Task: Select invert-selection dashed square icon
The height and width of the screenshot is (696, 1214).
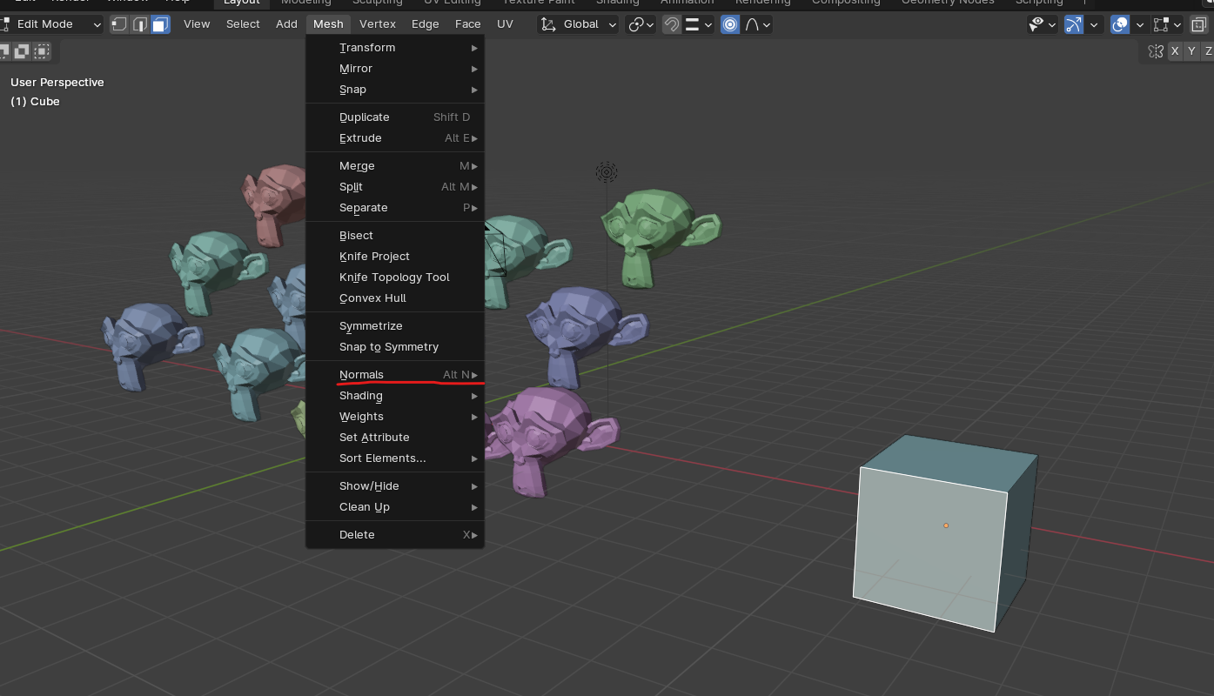Action: tap(41, 51)
